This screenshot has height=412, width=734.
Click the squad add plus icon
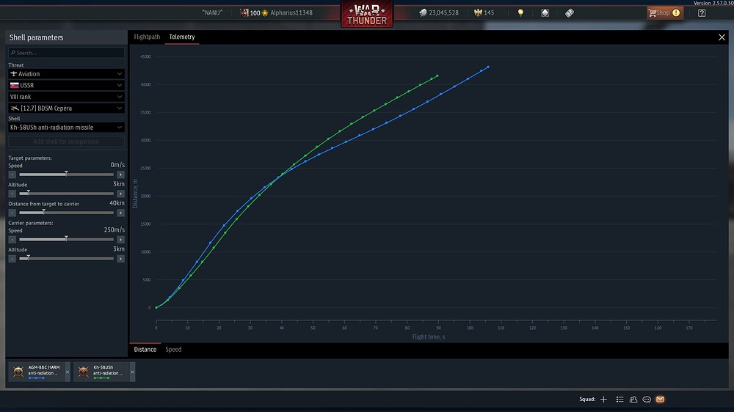pyautogui.click(x=604, y=400)
